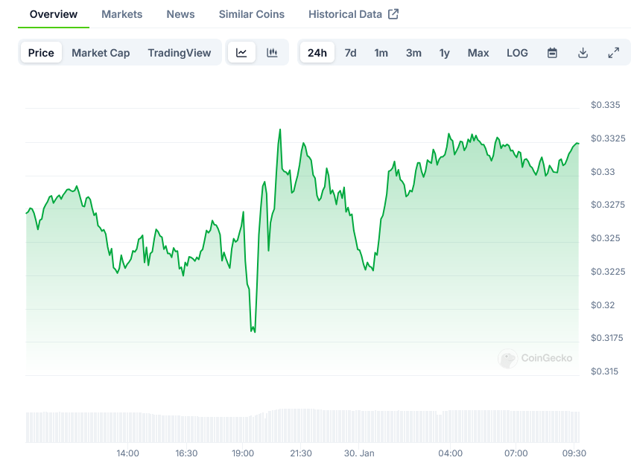The image size is (631, 469).
Task: Select the Overview tab
Action: (53, 14)
